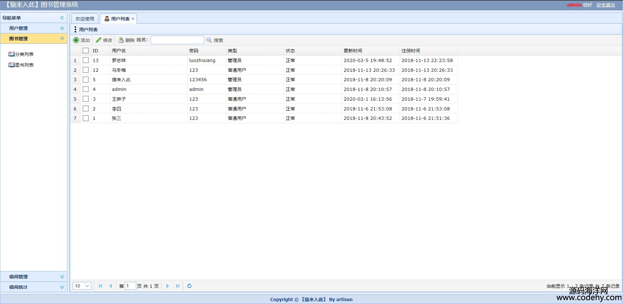623x304 pixels.
Task: Click the pagination refresh icon
Action: click(189, 286)
